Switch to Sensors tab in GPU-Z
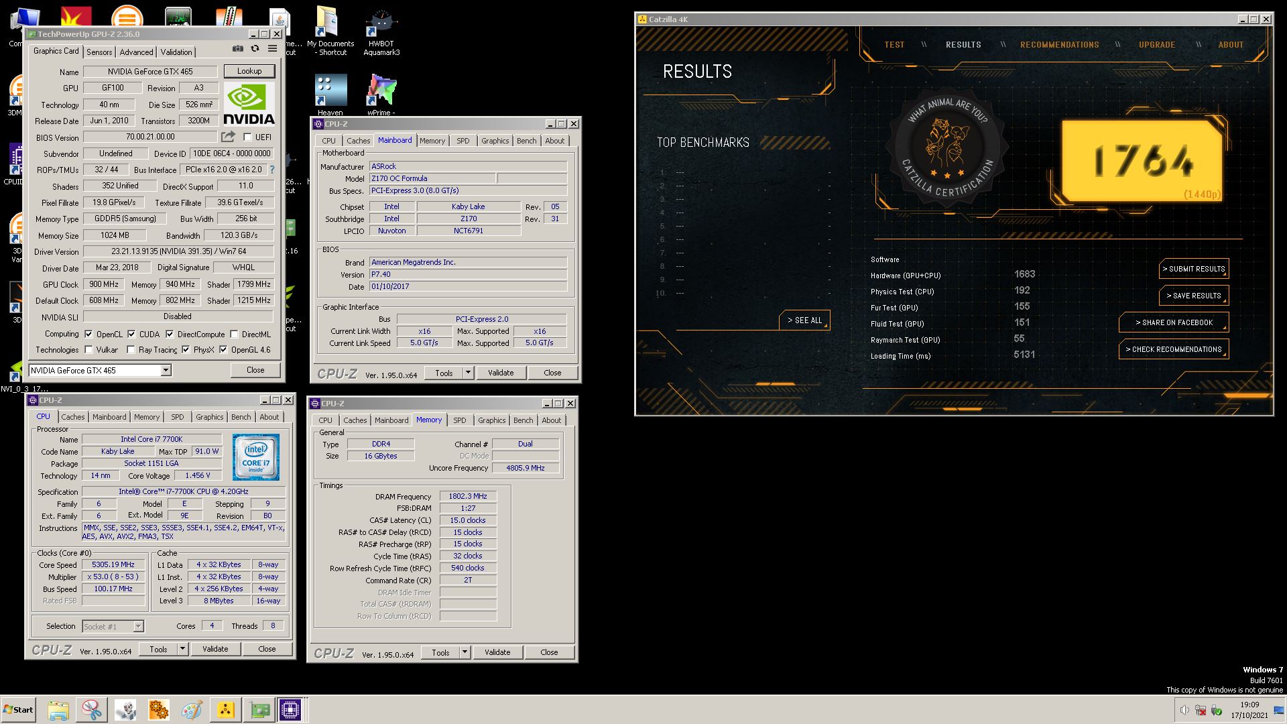This screenshot has width=1287, height=724. [99, 52]
